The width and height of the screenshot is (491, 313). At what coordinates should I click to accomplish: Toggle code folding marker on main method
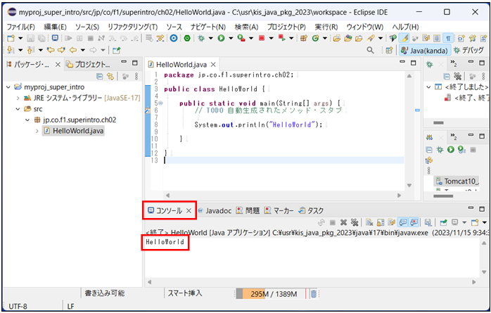click(x=160, y=103)
